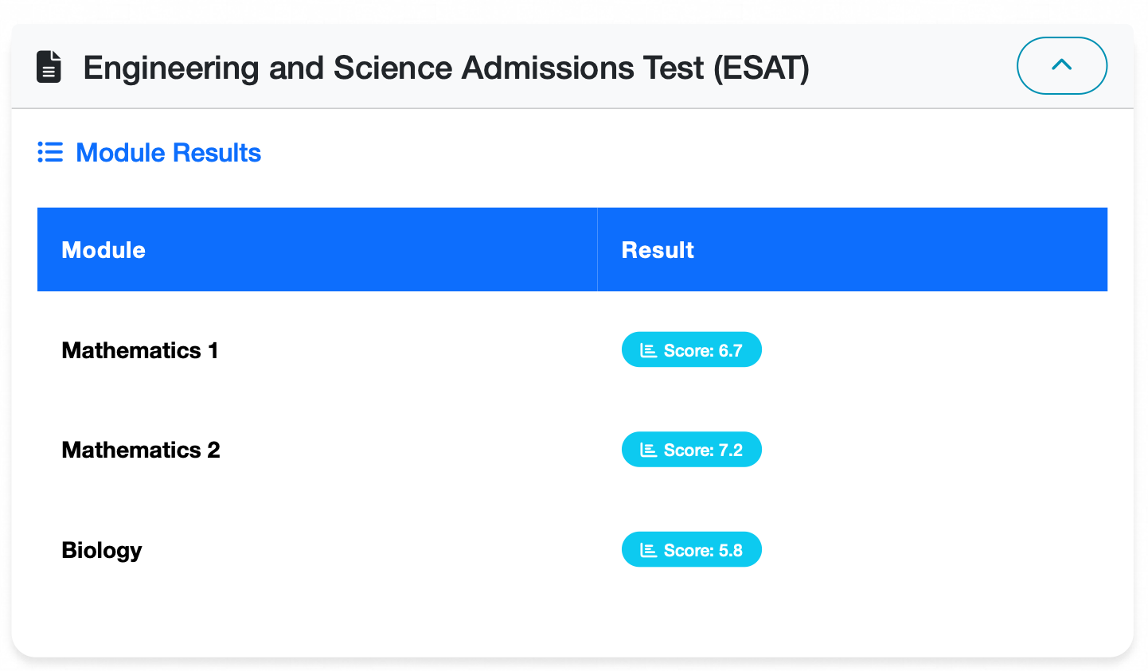Select the Mathematics 2 module name
The image size is (1148, 671).
tap(141, 451)
